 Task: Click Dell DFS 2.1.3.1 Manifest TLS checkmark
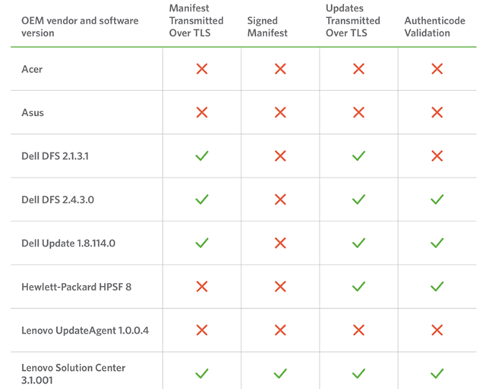pyautogui.click(x=202, y=155)
